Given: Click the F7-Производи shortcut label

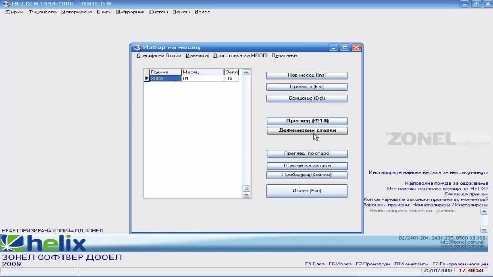Looking at the screenshot, I should (373, 264).
